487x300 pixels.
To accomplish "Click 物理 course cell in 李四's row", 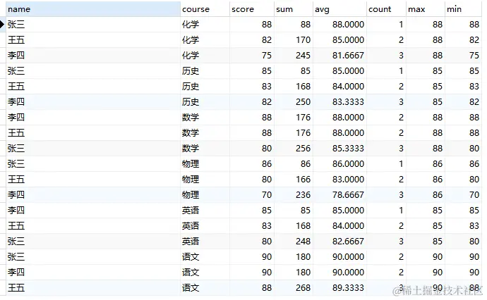I will click(205, 195).
